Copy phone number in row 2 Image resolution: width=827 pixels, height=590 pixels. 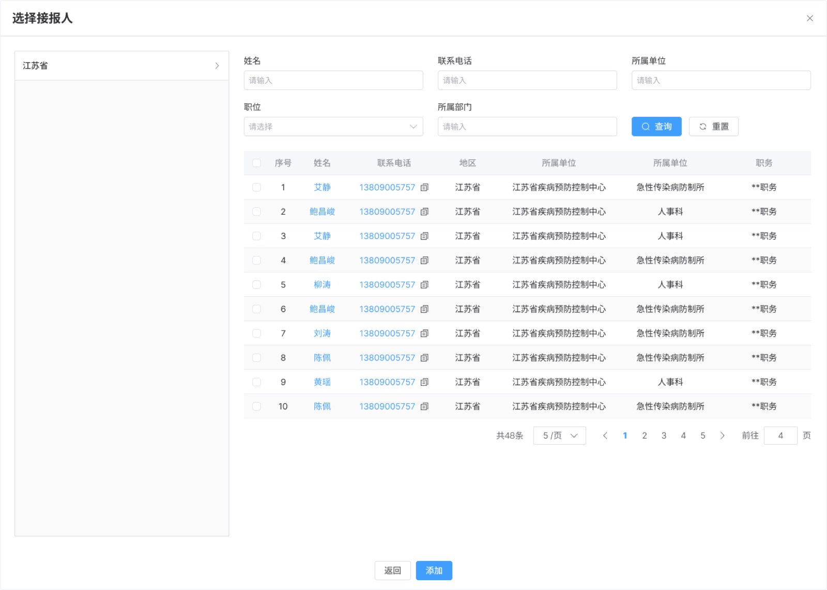click(424, 211)
